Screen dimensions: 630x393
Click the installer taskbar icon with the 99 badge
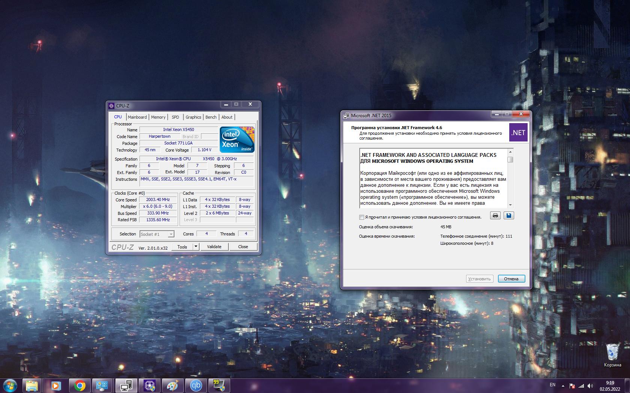click(x=219, y=386)
